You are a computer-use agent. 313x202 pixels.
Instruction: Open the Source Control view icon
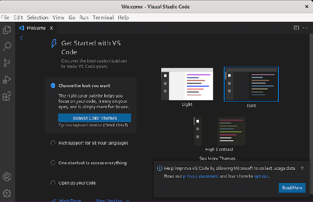[7, 63]
